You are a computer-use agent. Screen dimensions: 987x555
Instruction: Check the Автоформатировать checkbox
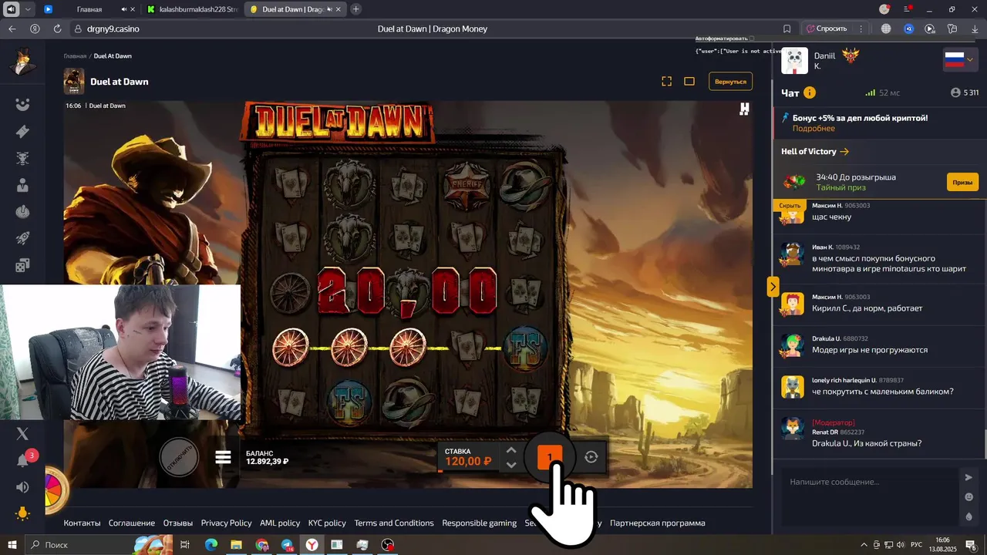click(752, 38)
